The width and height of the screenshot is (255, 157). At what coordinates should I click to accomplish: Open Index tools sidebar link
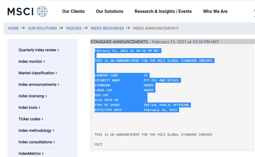29,107
